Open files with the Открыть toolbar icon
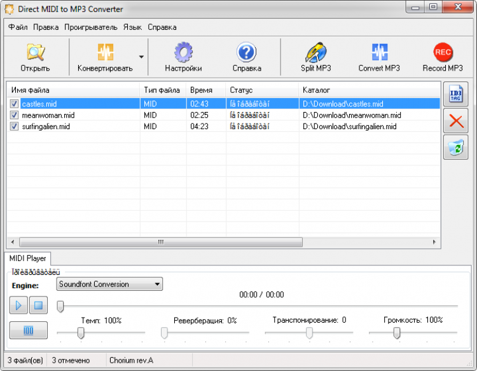477x371 pixels. (x=35, y=57)
